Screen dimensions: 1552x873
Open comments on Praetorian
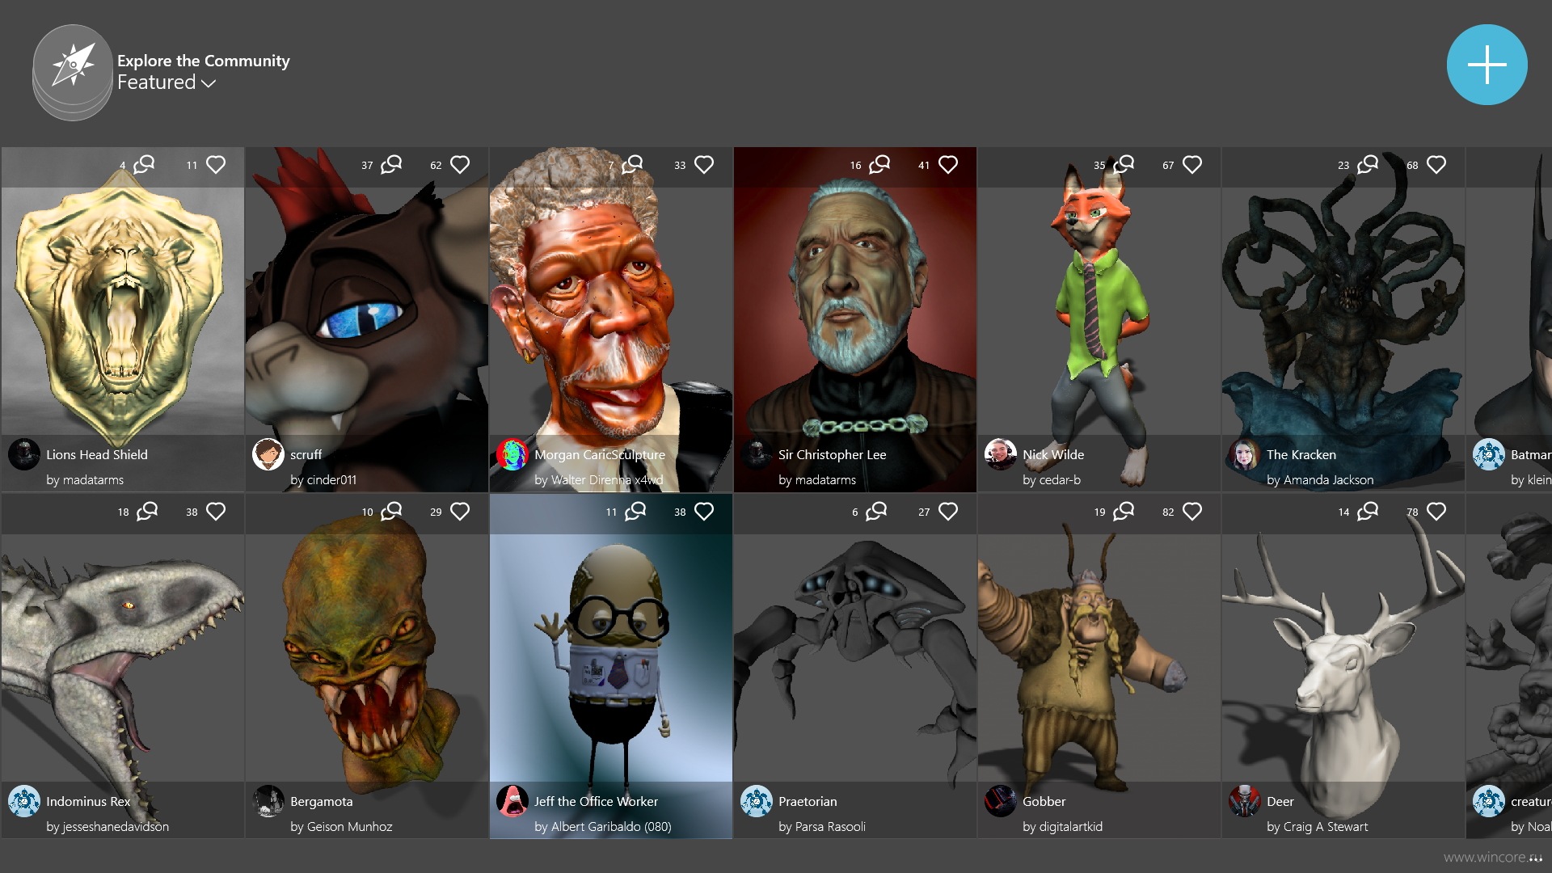[x=876, y=512]
